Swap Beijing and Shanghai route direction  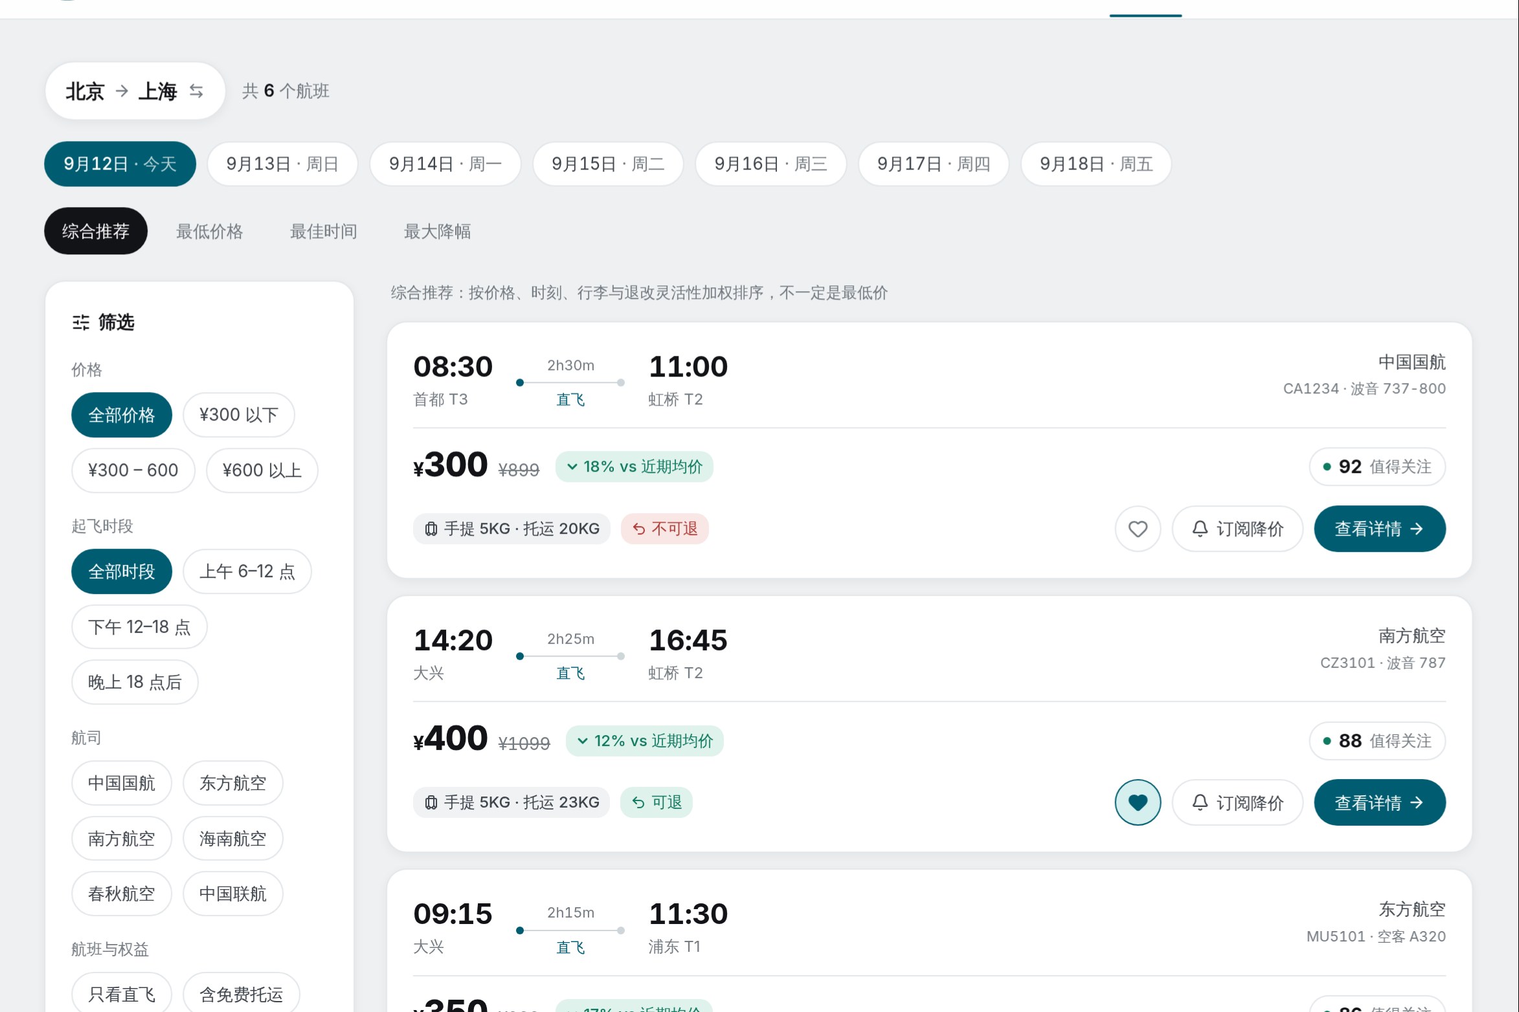click(x=196, y=91)
